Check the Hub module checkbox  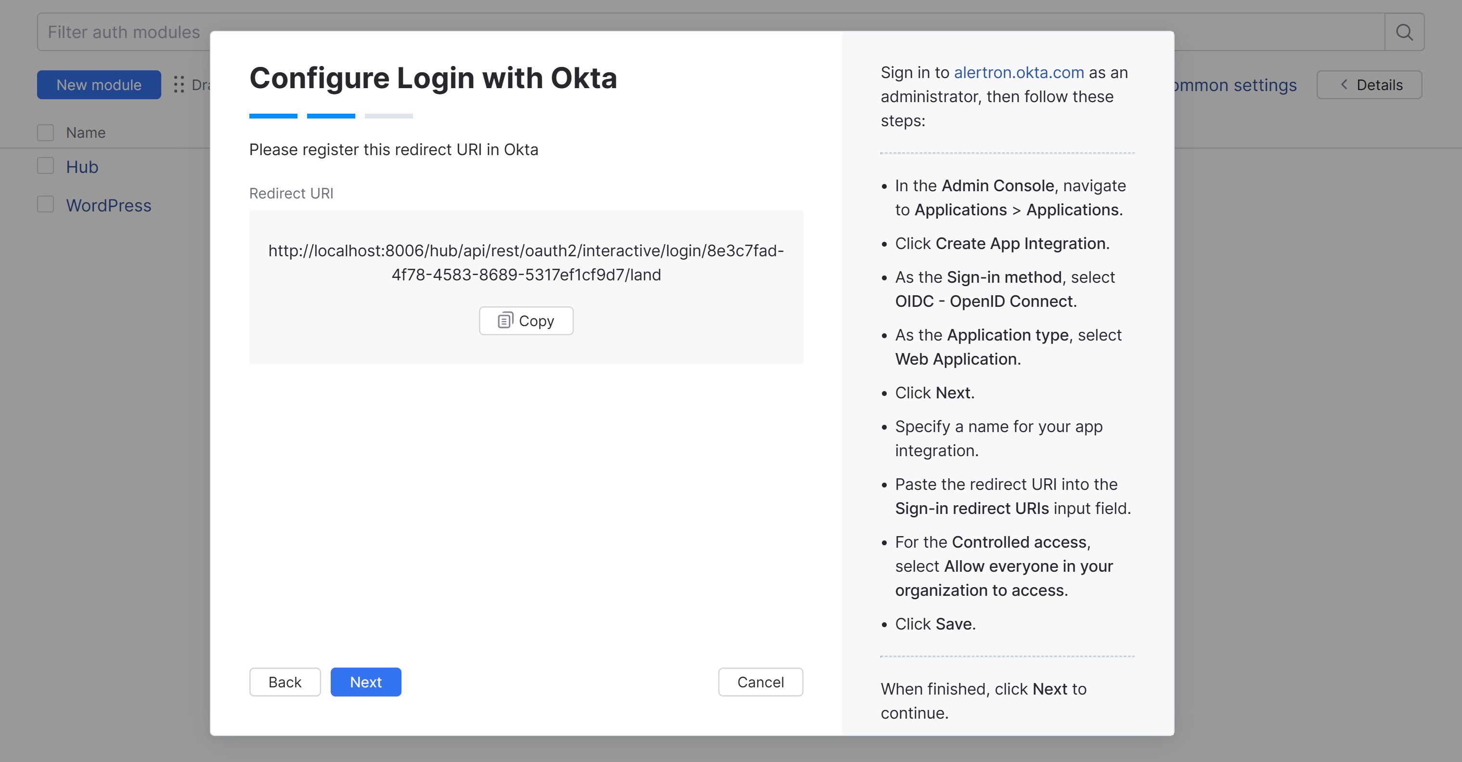click(45, 166)
